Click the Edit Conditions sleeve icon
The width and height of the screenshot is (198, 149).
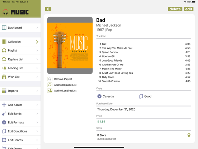(x=4, y=131)
